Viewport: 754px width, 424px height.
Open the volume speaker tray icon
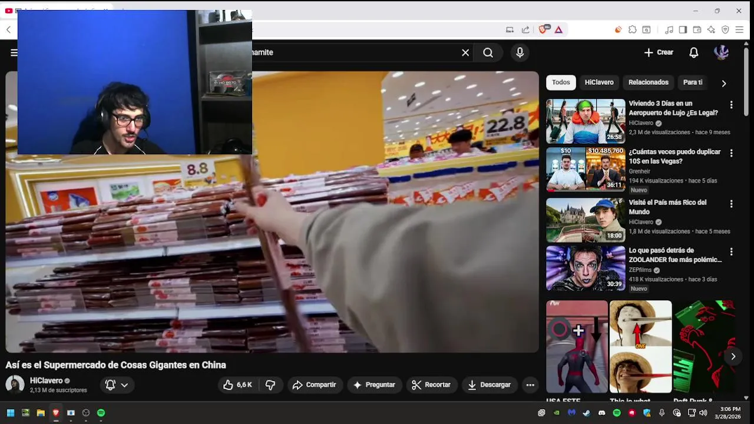(703, 413)
